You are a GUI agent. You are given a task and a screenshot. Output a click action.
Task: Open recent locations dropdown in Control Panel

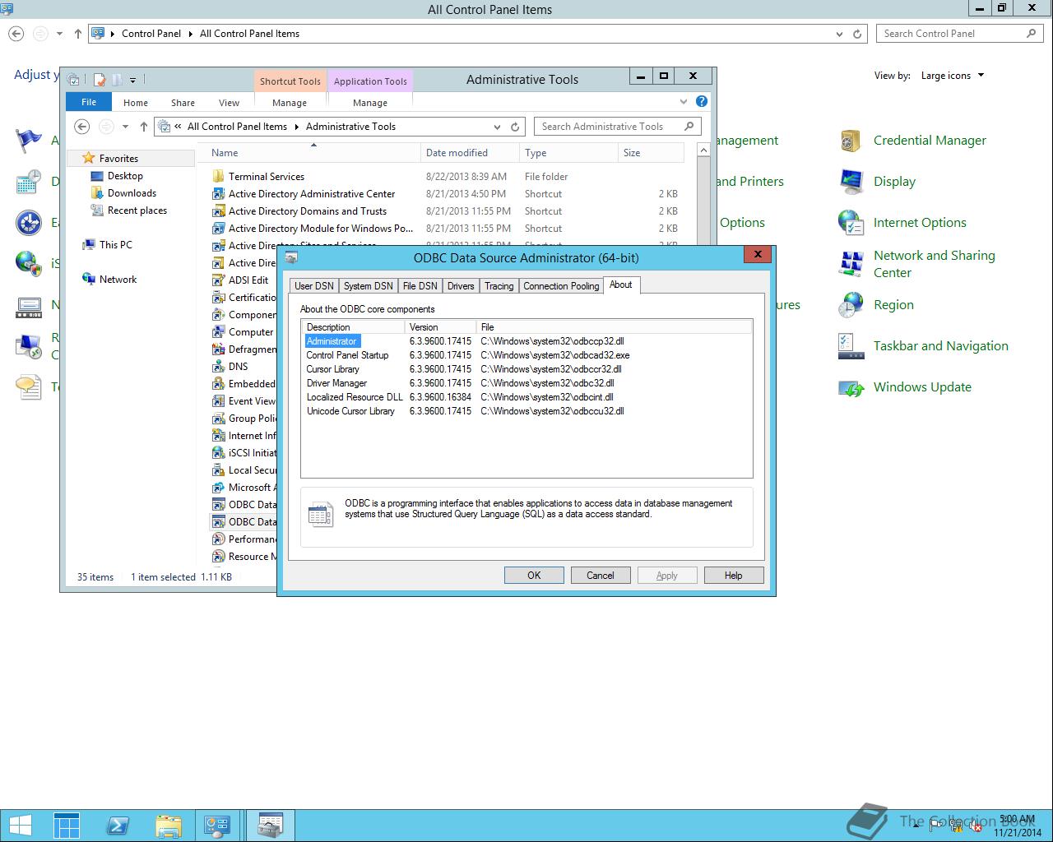coord(59,34)
